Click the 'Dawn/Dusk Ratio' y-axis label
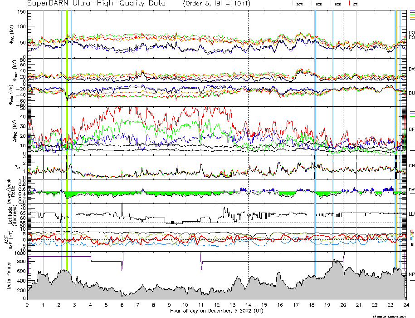Image resolution: width=415 pixels, height=318 pixels. point(10,191)
